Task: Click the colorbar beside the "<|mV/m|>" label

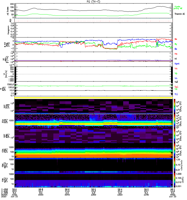Action: tap(175, 165)
